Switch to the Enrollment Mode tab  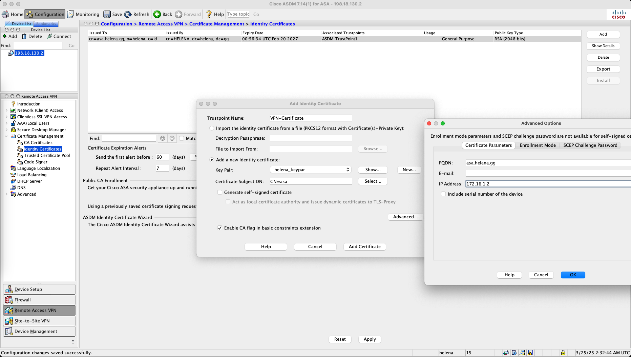538,145
